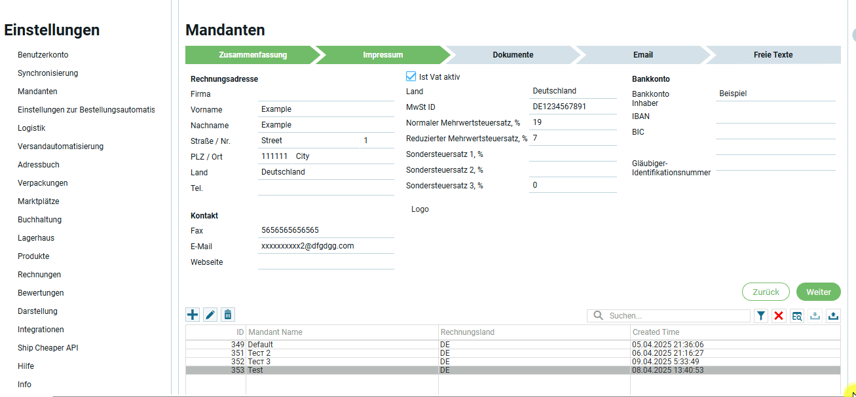The height and width of the screenshot is (397, 856).
Task: Click the red X clear filter icon
Action: pos(779,316)
